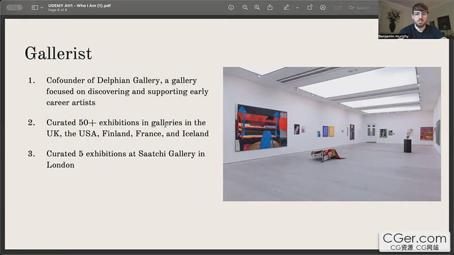Show the Markup toolbar

coord(323,8)
